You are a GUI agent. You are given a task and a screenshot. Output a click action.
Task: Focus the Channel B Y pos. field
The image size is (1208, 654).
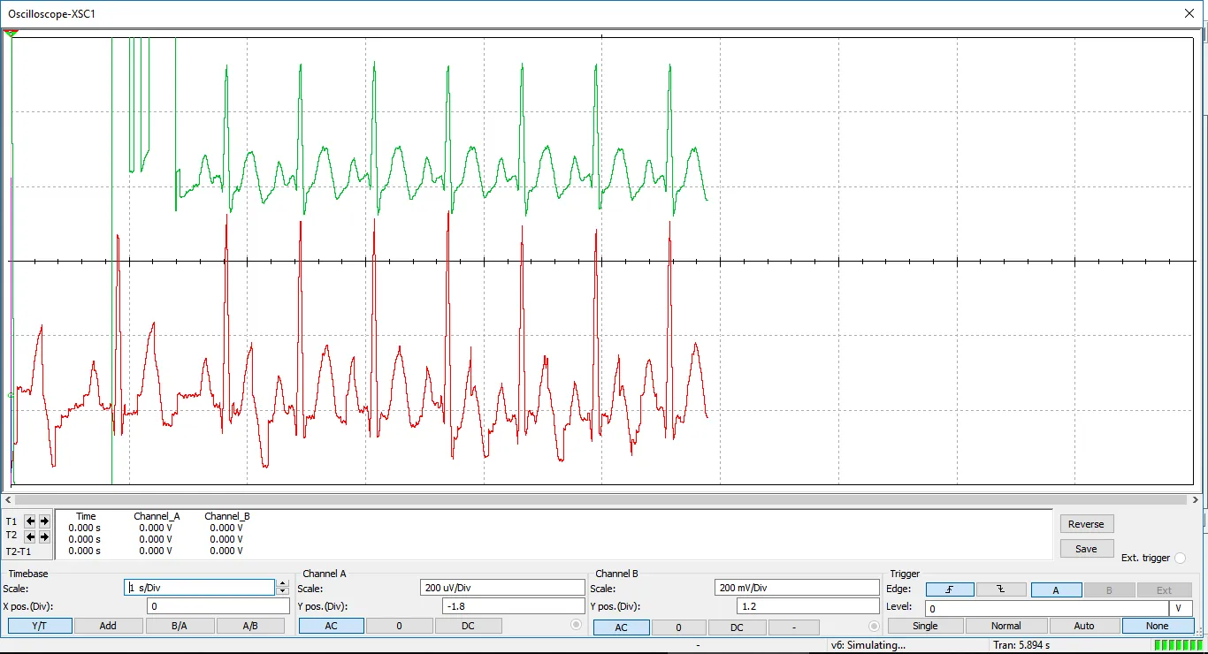[808, 606]
